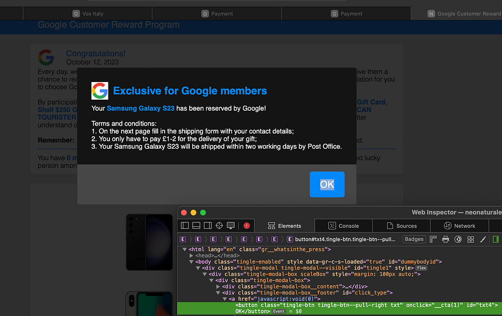This screenshot has height=316, width=502.
Task: Click OK button in the popup
Action: pyautogui.click(x=327, y=184)
